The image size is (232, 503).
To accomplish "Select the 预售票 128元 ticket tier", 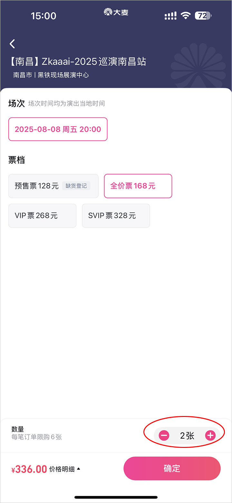I will pyautogui.click(x=37, y=186).
